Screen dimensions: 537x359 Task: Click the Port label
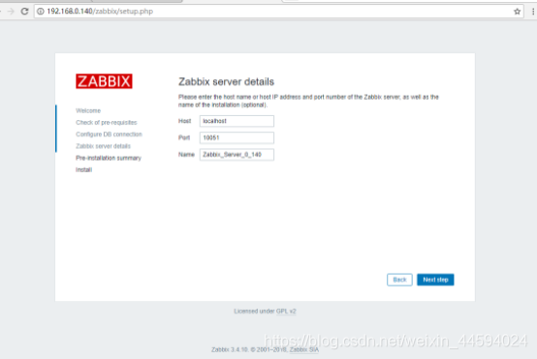[x=184, y=137]
